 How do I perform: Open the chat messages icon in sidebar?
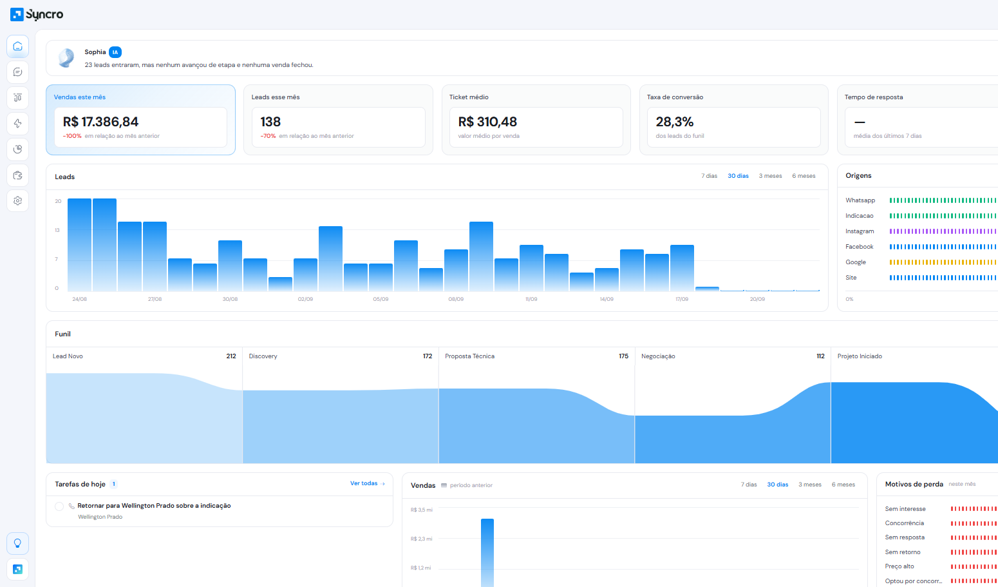click(17, 72)
